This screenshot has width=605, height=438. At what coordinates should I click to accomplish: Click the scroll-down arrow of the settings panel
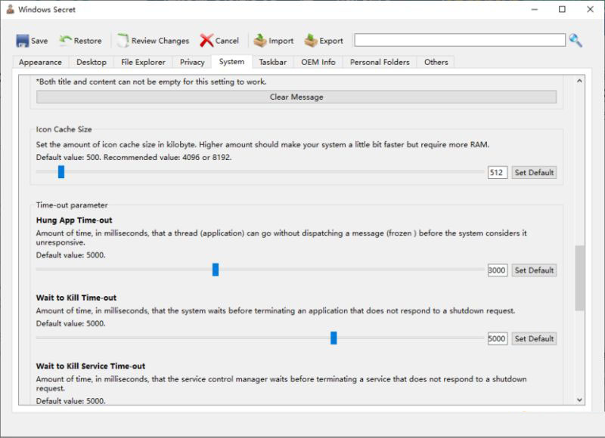point(579,399)
